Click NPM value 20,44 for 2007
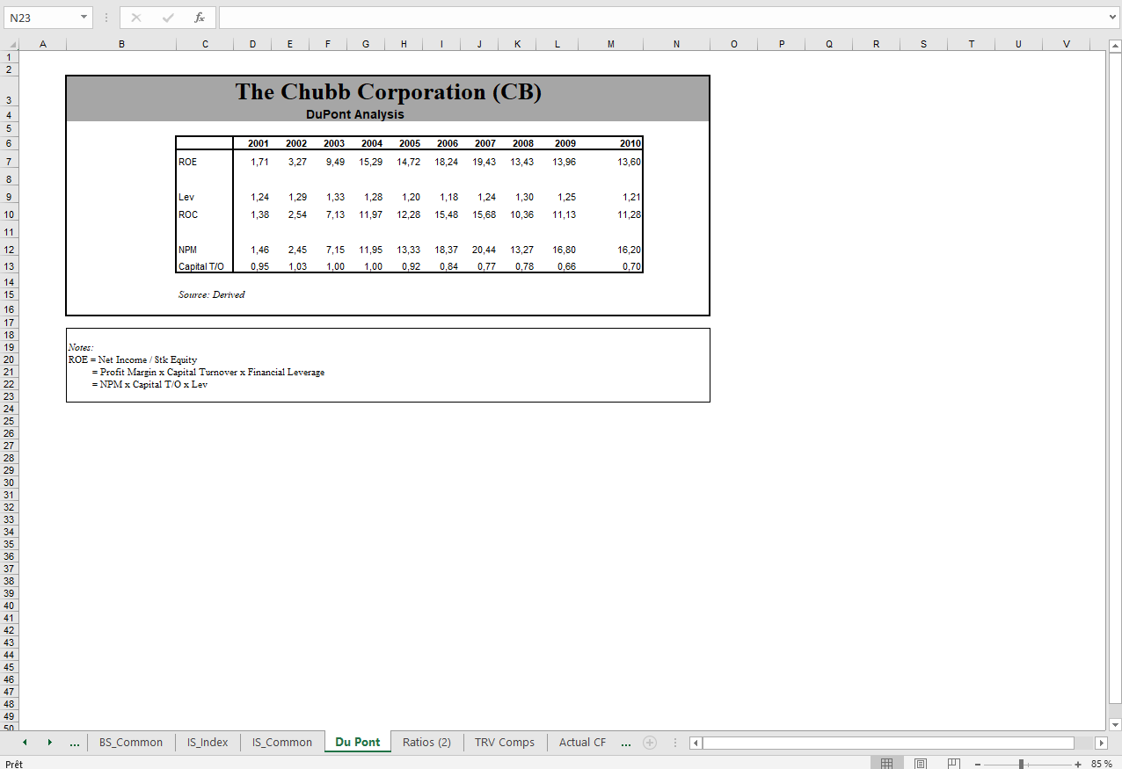Viewport: 1122px width, 769px height. [x=484, y=250]
